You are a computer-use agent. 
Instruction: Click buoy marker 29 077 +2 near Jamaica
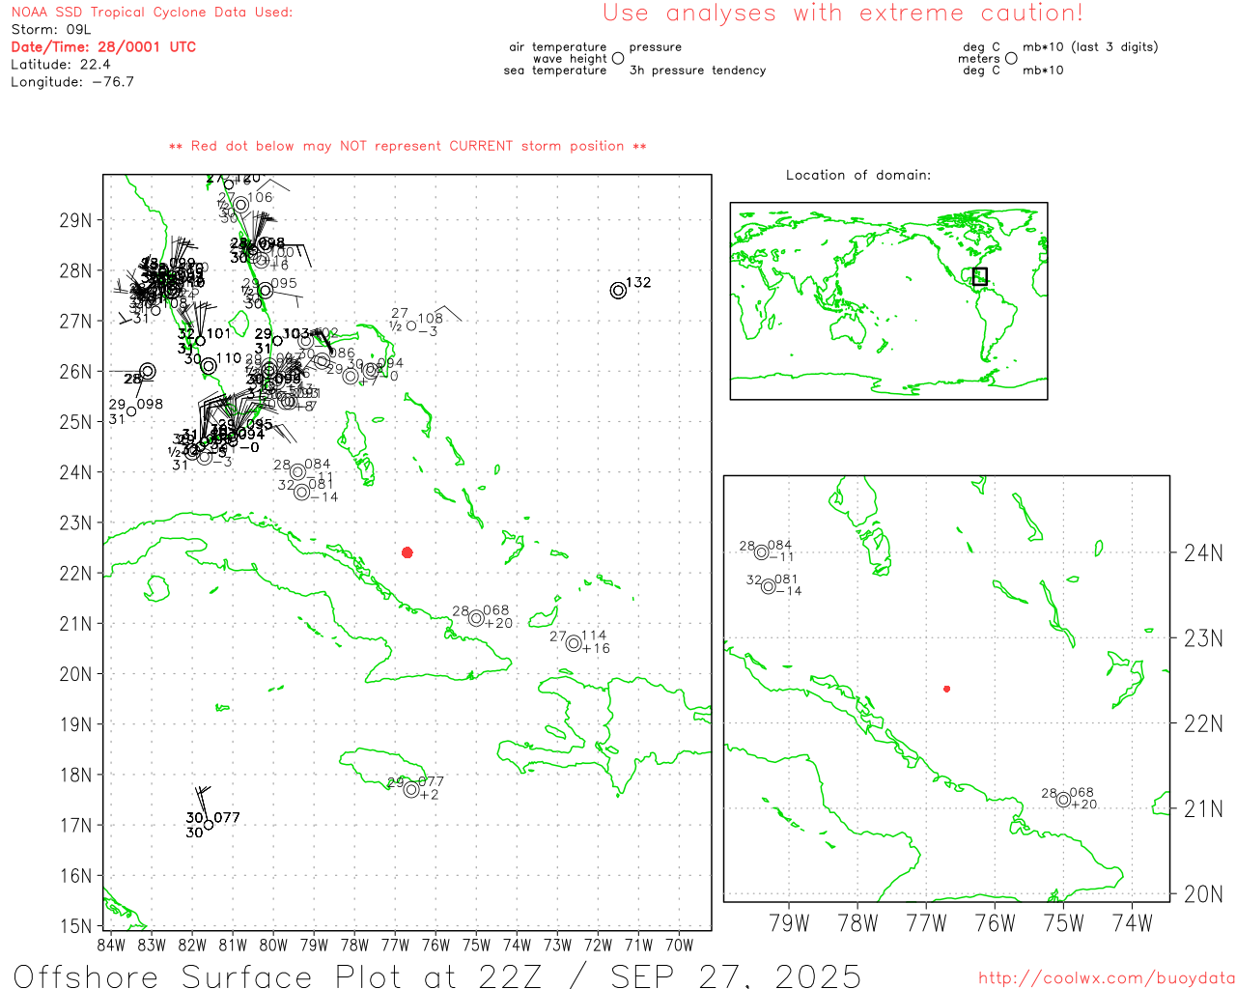pyautogui.click(x=412, y=790)
